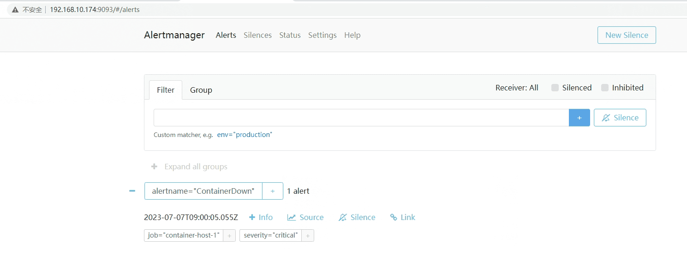The image size is (687, 274).
Task: Open the Help link in the navbar
Action: [352, 35]
